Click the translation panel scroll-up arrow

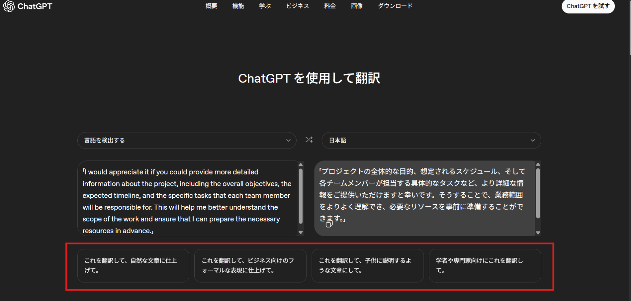click(x=538, y=164)
